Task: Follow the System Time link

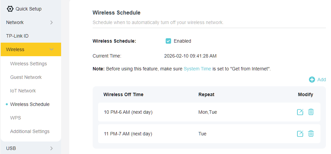Action: 197,69
